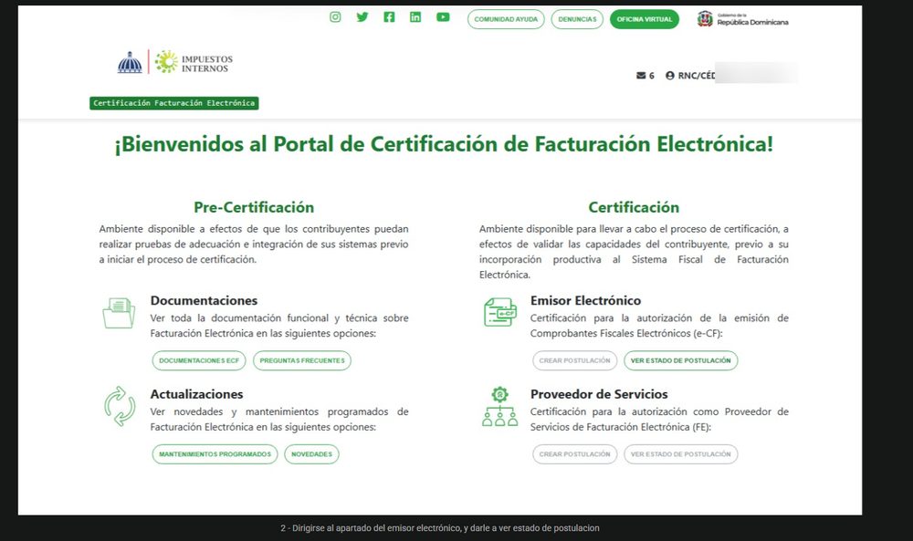Click the Documentaciones title text

coord(204,301)
